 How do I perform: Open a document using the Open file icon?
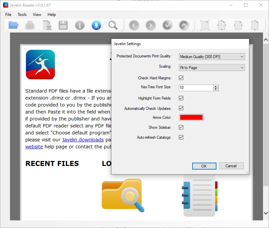pyautogui.click(x=13, y=25)
